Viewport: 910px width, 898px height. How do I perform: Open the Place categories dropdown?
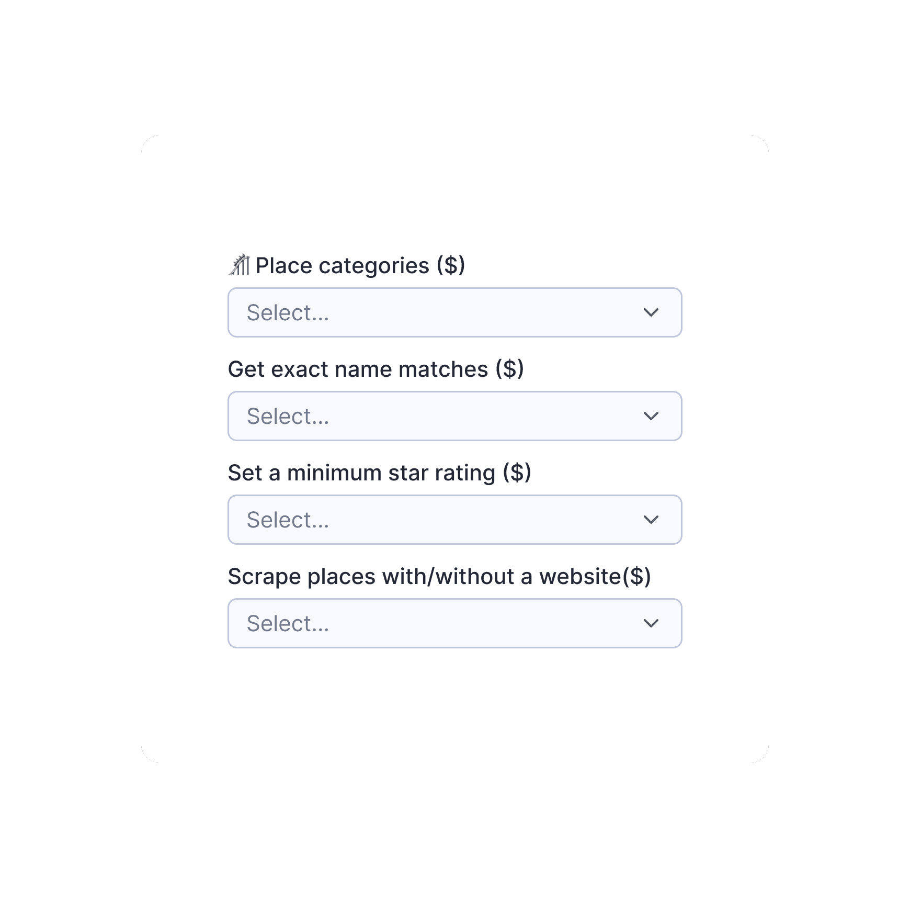(x=454, y=312)
